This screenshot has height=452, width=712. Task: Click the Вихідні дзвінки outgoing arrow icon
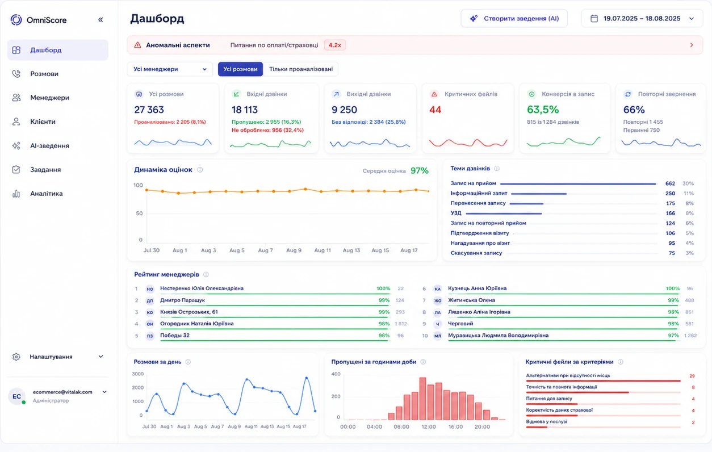coord(336,94)
